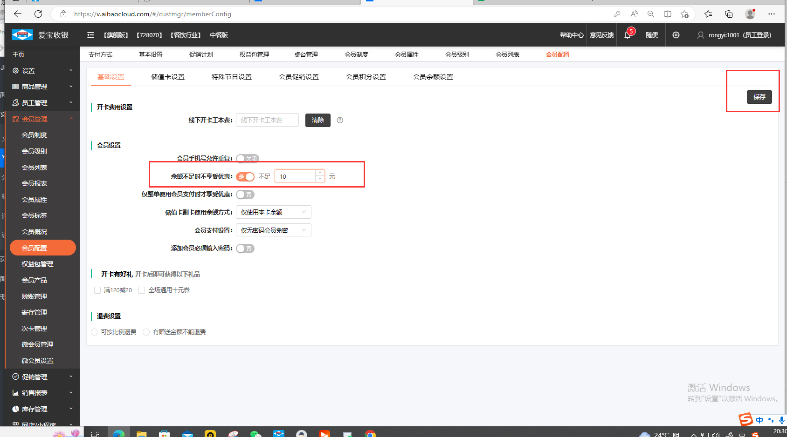Click the help question mark near 清除
787x437 pixels.
(x=340, y=120)
